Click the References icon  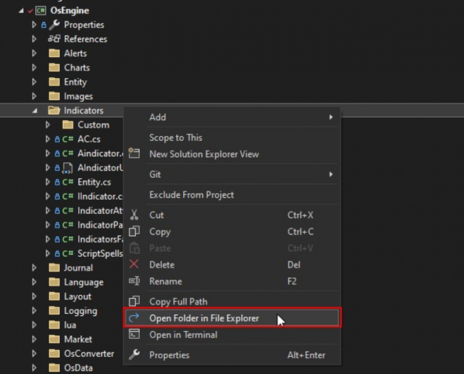pos(55,39)
